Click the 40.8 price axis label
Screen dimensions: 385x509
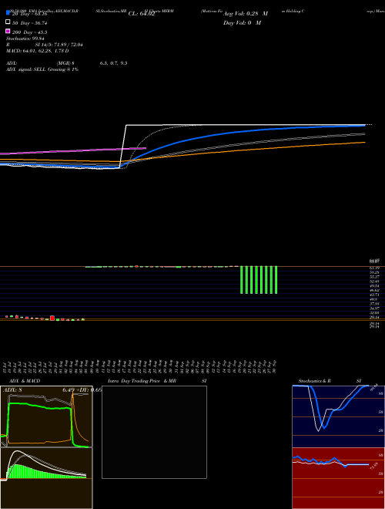pyautogui.click(x=373, y=299)
